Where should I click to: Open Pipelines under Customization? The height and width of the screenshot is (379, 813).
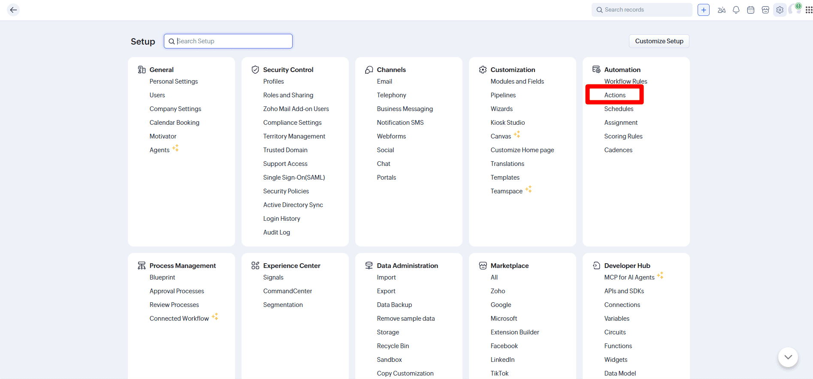tap(503, 95)
